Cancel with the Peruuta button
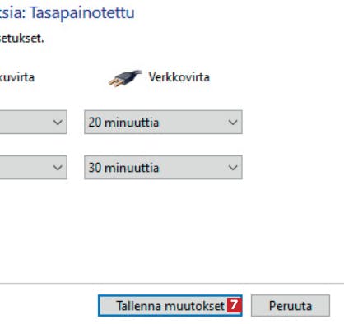The height and width of the screenshot is (324, 344). (291, 306)
